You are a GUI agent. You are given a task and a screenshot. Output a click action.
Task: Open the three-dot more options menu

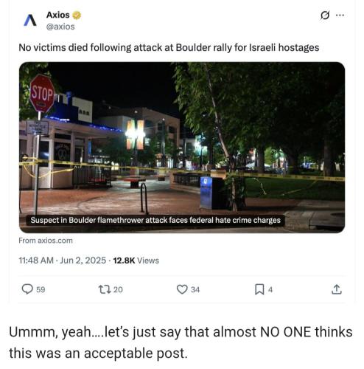340,15
